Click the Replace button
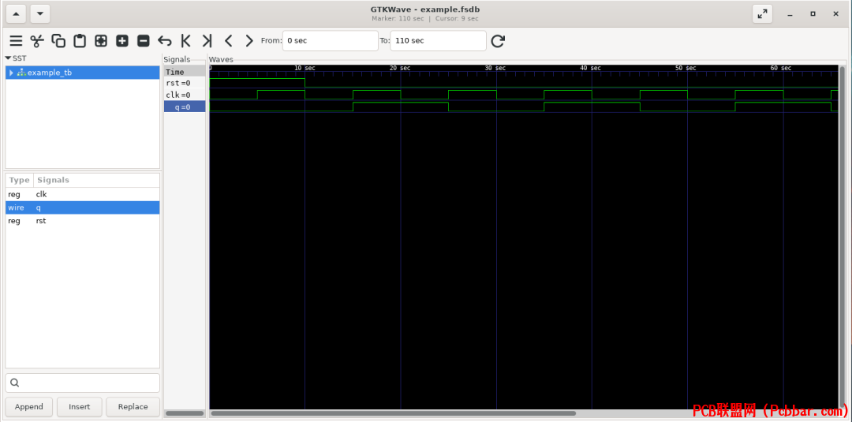The image size is (852, 422). click(x=133, y=406)
